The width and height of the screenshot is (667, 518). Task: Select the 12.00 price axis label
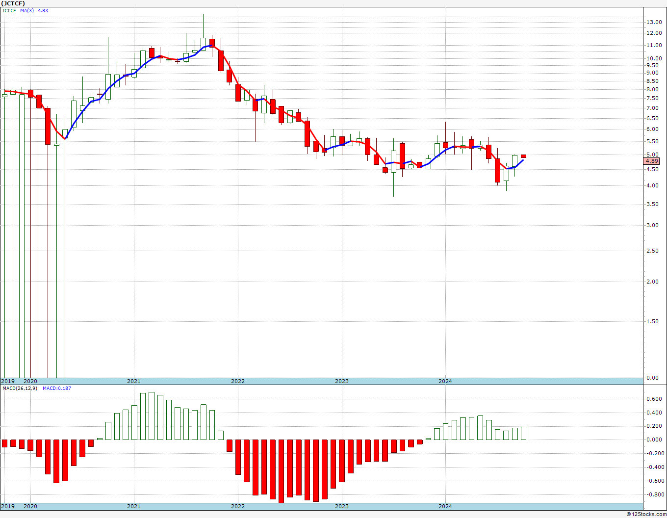coord(653,33)
